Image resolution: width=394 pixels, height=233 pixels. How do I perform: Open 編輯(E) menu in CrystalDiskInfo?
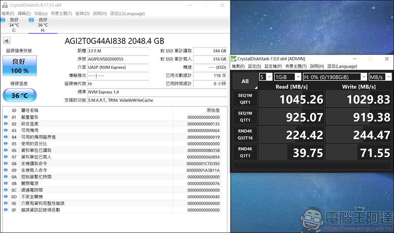pyautogui.click(x=24, y=13)
